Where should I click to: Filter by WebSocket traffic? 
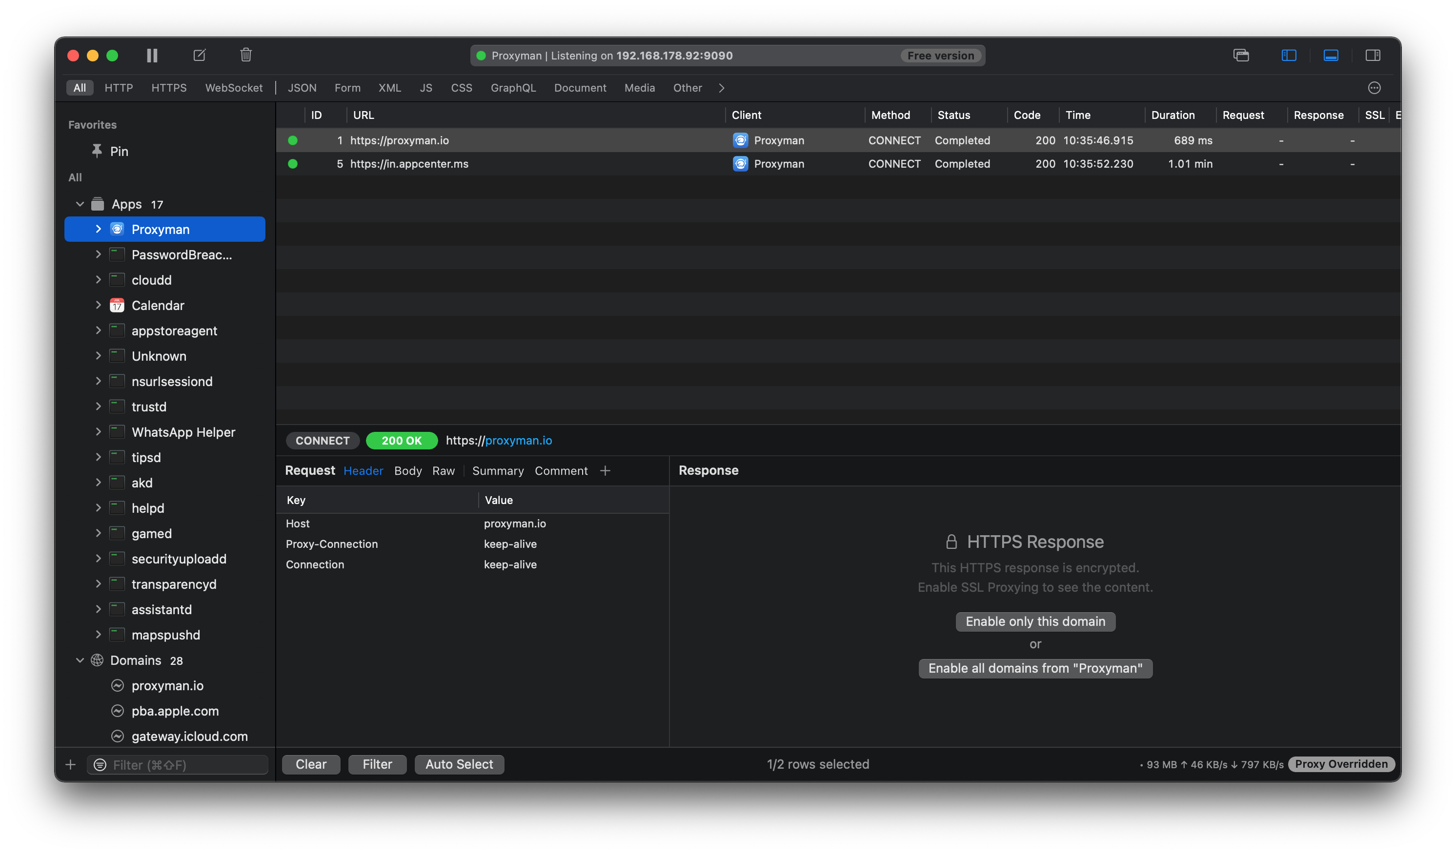point(233,88)
